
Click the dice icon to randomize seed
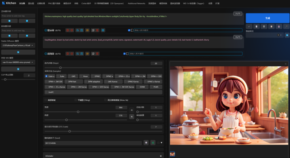(x=146, y=143)
